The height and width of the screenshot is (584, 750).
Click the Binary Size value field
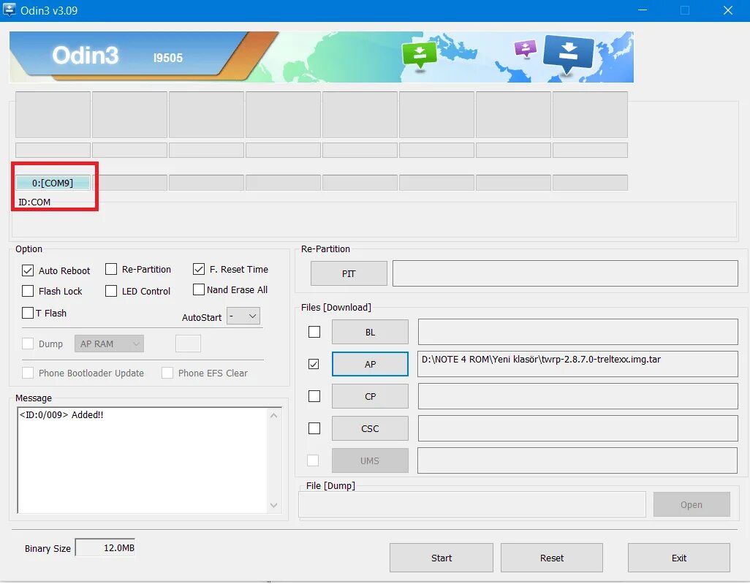[x=105, y=548]
